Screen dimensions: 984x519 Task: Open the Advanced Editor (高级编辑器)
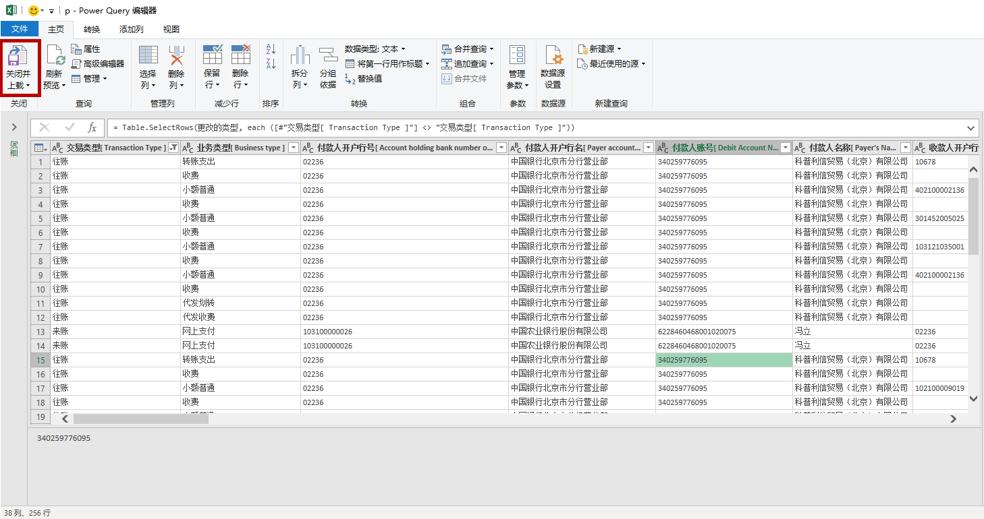pyautogui.click(x=98, y=63)
